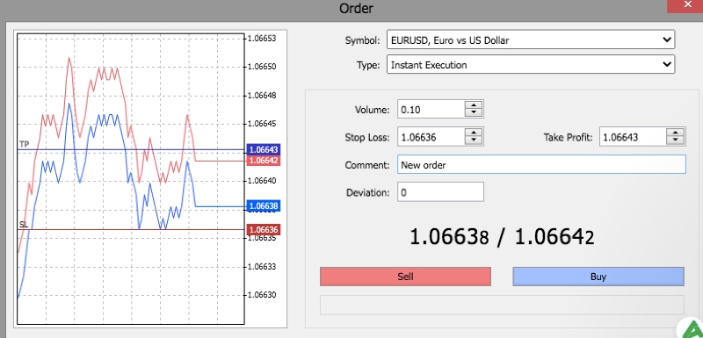
Task: Click the blue Buy button
Action: point(598,277)
